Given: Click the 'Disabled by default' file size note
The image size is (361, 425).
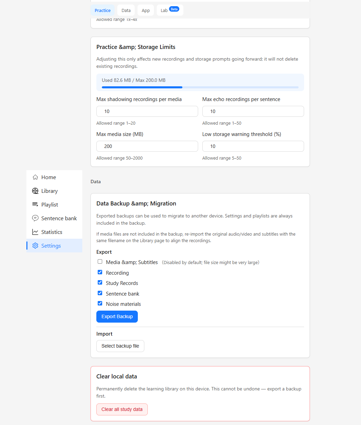Looking at the screenshot, I should pyautogui.click(x=210, y=262).
